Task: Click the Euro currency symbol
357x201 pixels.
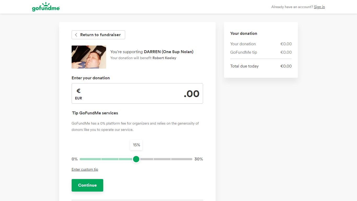Action: click(78, 91)
